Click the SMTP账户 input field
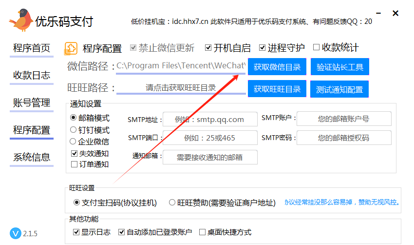 (344, 119)
